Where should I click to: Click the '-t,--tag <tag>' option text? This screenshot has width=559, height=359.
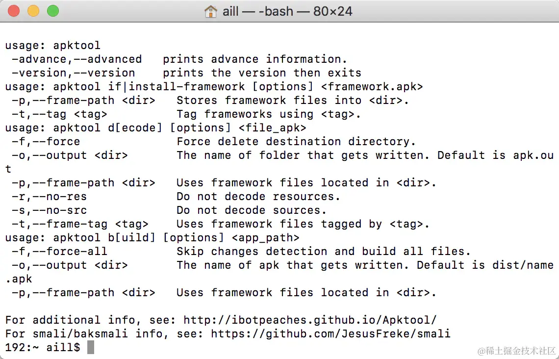pos(59,114)
